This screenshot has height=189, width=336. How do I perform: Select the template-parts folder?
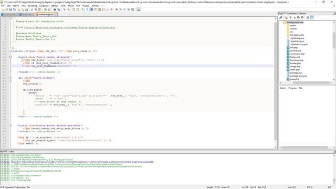(297, 35)
